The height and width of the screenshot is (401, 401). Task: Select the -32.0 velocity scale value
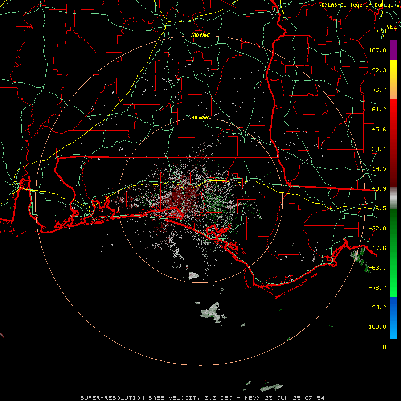(377, 229)
